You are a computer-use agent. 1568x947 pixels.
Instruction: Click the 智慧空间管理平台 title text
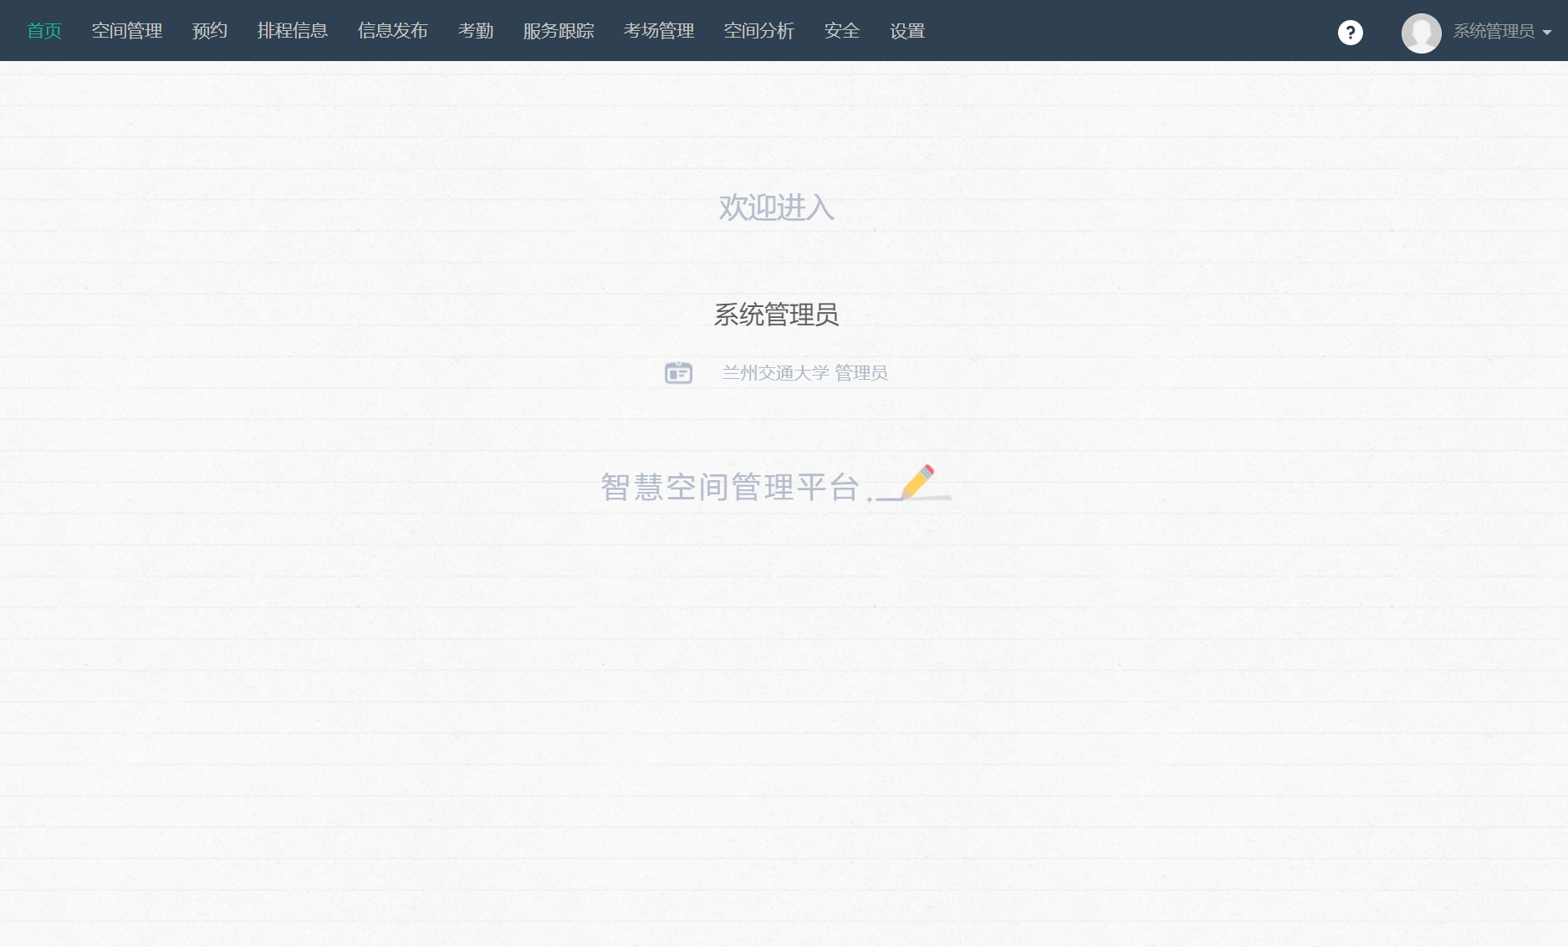click(x=730, y=487)
